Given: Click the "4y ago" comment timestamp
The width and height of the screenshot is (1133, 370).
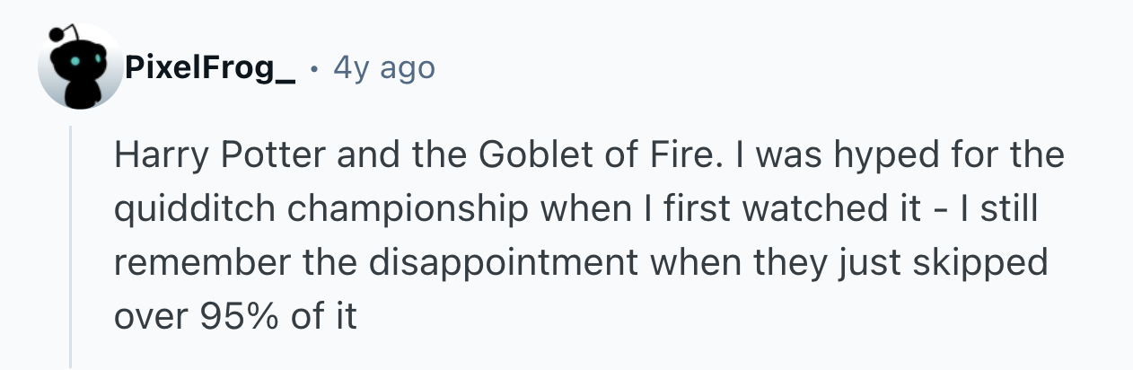Looking at the screenshot, I should point(383,67).
